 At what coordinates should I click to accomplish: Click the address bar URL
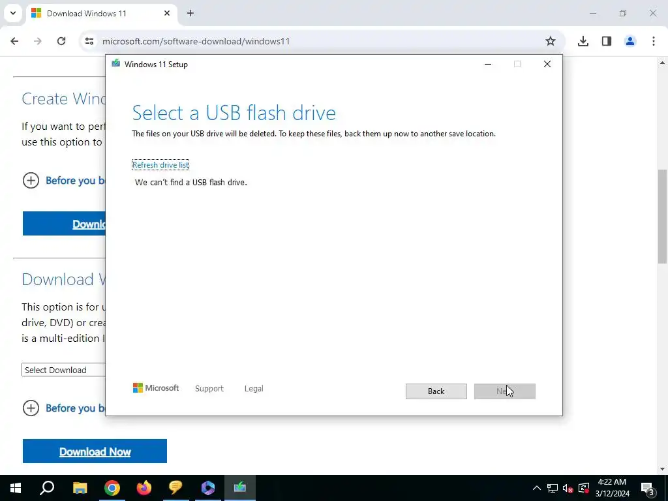tap(196, 41)
